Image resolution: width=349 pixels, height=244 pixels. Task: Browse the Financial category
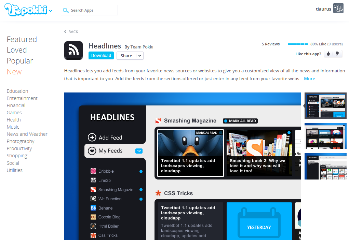click(x=16, y=105)
